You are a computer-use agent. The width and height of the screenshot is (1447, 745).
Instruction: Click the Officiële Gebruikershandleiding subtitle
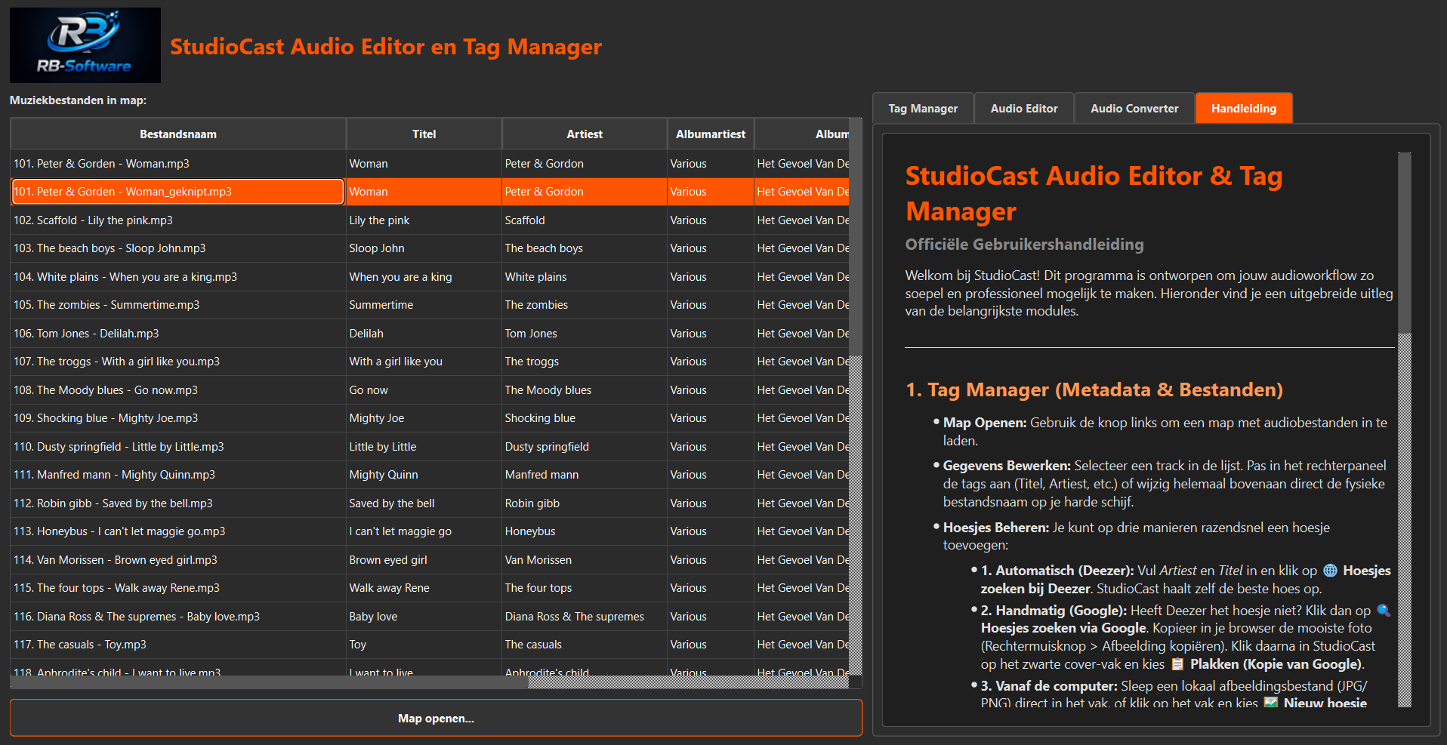pos(1025,245)
